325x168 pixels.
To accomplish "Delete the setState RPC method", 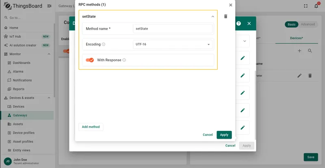I will (x=226, y=16).
